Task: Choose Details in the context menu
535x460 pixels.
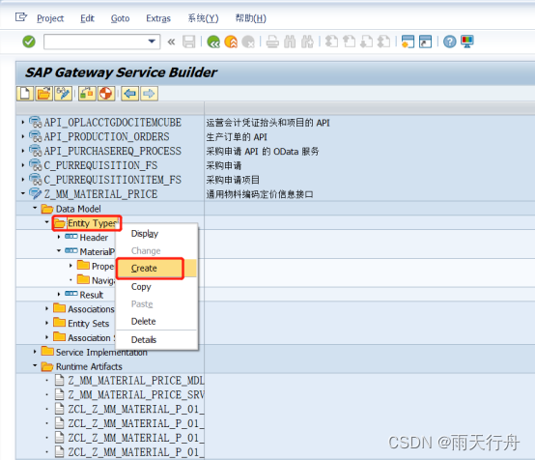Action: pos(157,340)
